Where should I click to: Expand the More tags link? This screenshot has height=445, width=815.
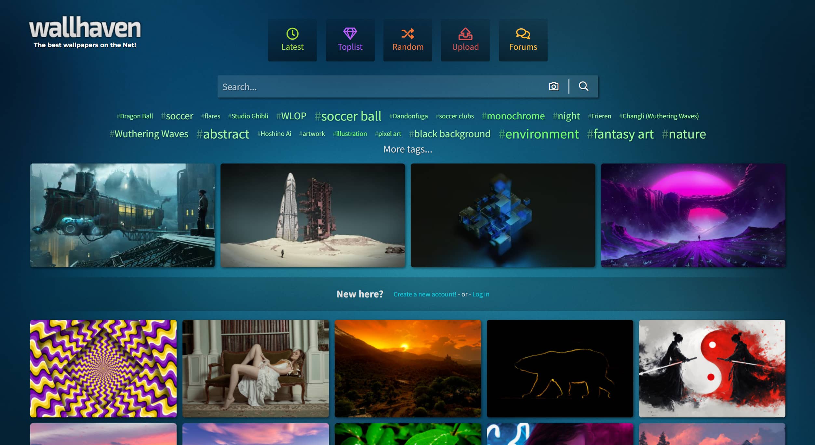point(407,149)
